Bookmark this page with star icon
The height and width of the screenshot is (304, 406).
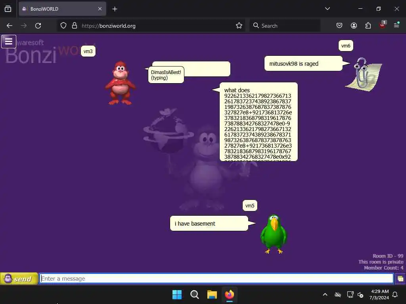point(239,26)
